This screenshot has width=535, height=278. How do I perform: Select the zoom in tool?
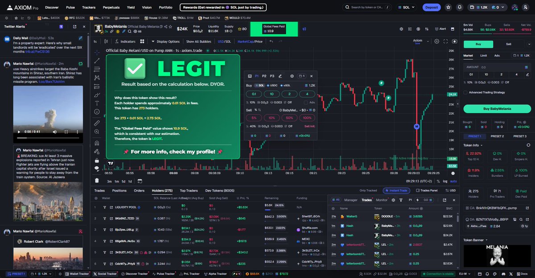coord(97,132)
